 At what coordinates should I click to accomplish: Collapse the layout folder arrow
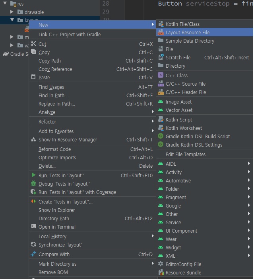tap(12, 20)
